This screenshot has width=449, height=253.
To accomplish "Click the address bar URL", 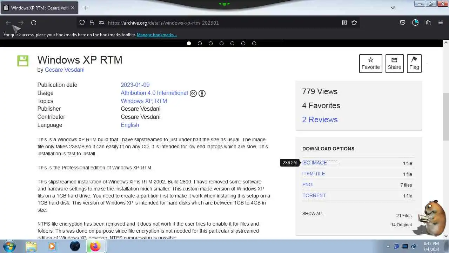I will (x=163, y=23).
